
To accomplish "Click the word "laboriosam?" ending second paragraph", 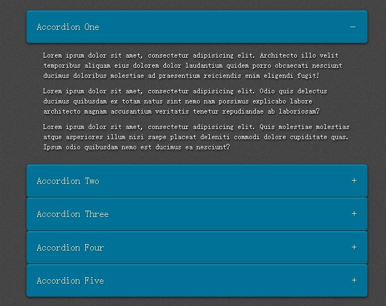I will [x=299, y=111].
